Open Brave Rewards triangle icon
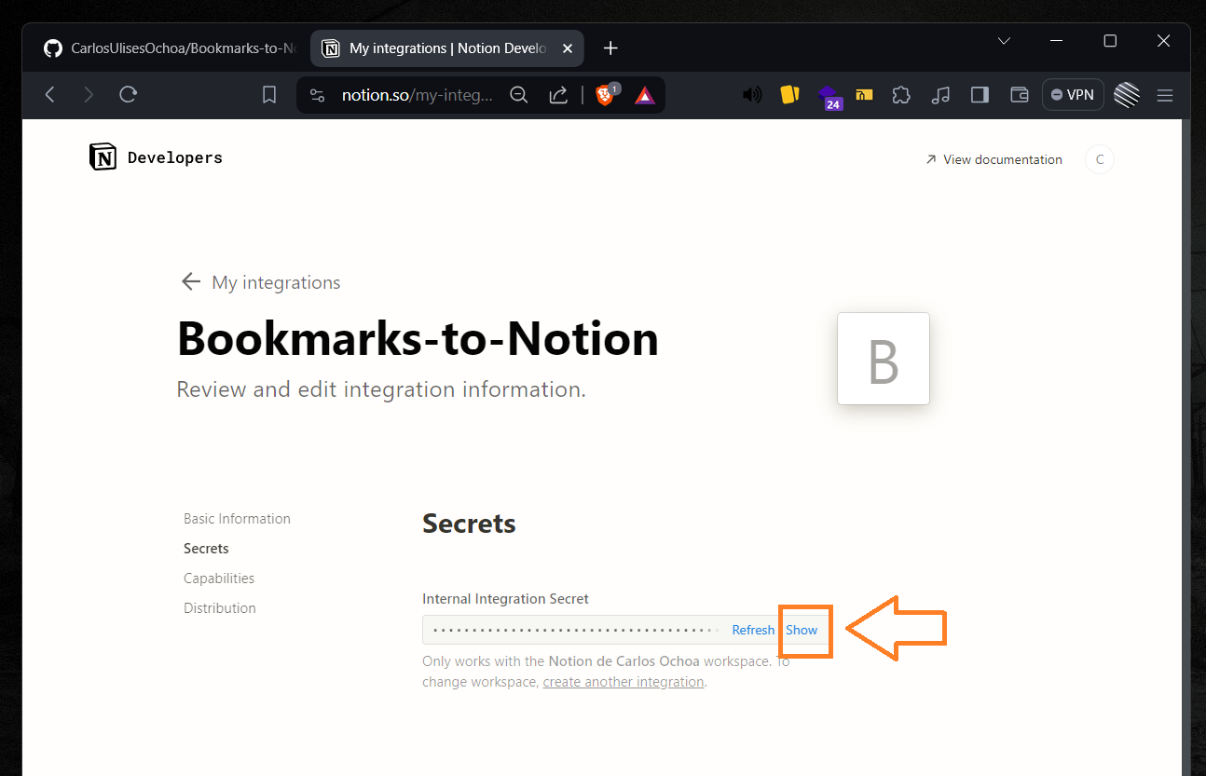The width and height of the screenshot is (1206, 776). [x=645, y=95]
